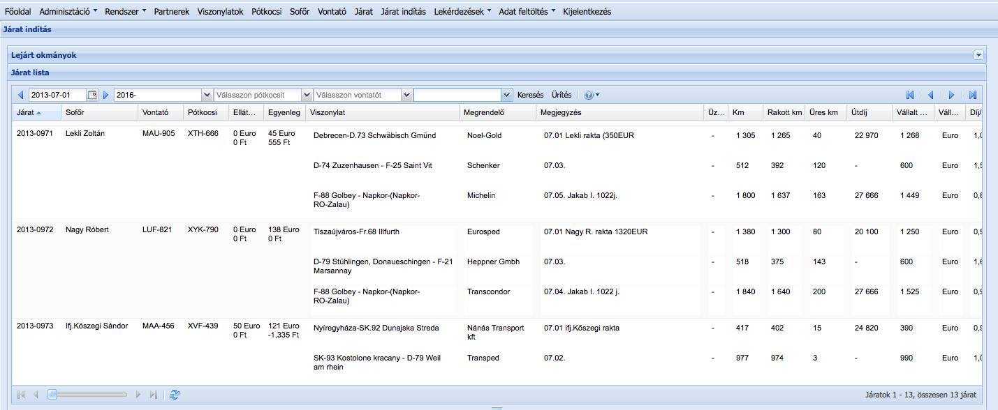Viewport: 998px width, 410px height.
Task: Jump to last record using top-right navigation icon
Action: 973,95
